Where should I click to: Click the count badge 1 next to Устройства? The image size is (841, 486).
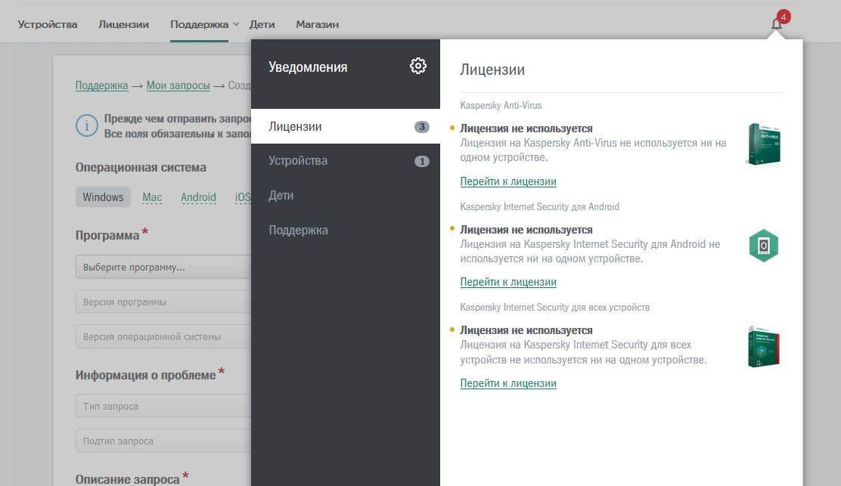pos(421,161)
